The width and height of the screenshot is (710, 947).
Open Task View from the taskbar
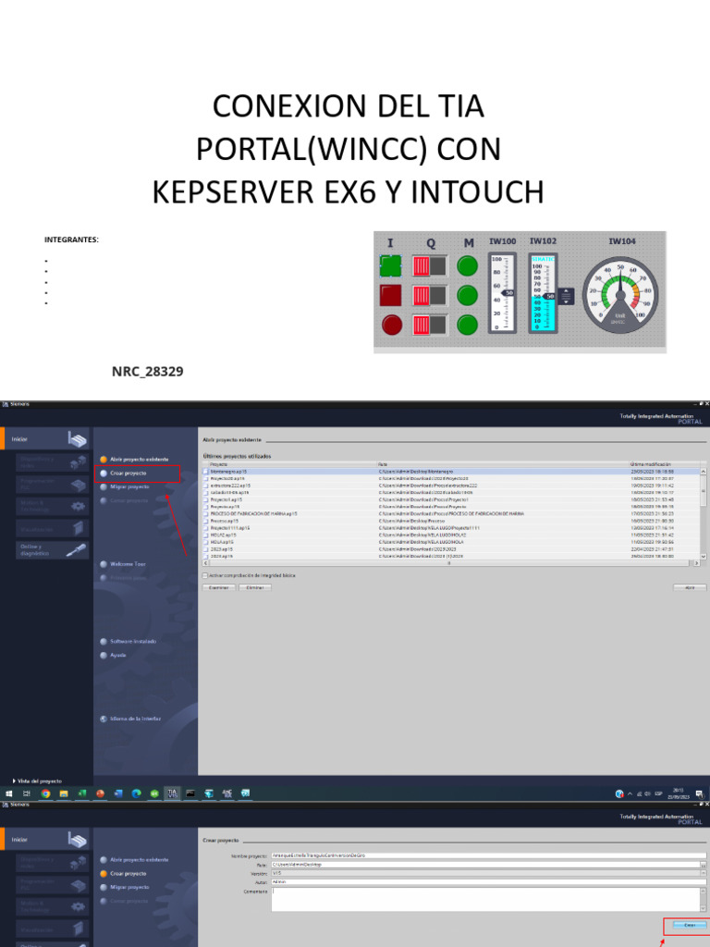click(x=27, y=793)
